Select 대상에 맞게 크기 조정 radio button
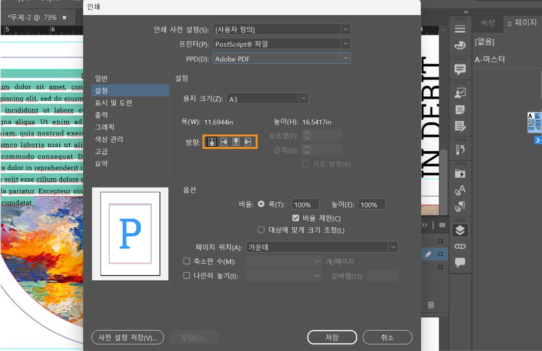The width and height of the screenshot is (542, 351). pyautogui.click(x=261, y=230)
